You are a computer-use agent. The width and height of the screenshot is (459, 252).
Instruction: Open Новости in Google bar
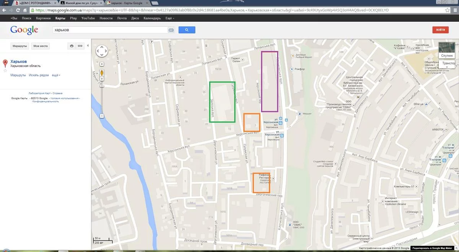click(106, 18)
